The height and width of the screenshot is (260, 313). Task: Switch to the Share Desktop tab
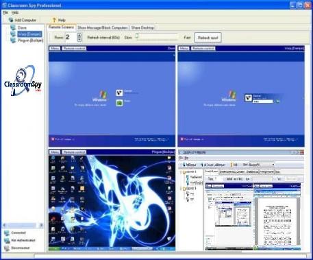tap(142, 27)
